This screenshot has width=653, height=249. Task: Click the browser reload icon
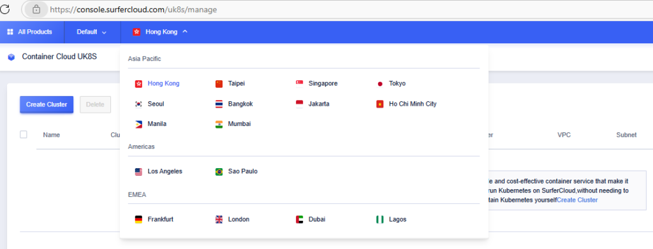(4, 9)
